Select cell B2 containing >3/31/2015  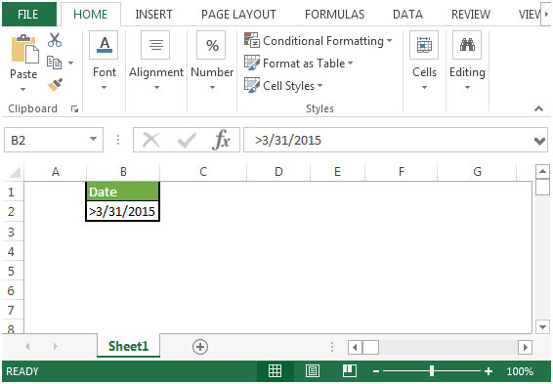pos(123,211)
